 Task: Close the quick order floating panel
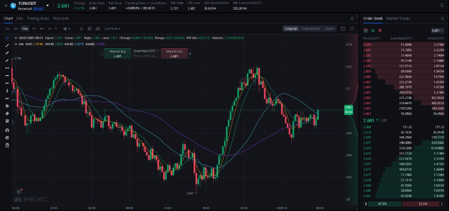pos(190,54)
